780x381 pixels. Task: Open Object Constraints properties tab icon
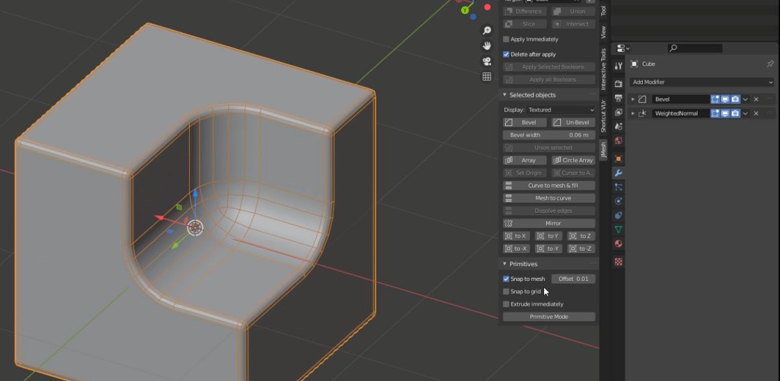point(619,215)
